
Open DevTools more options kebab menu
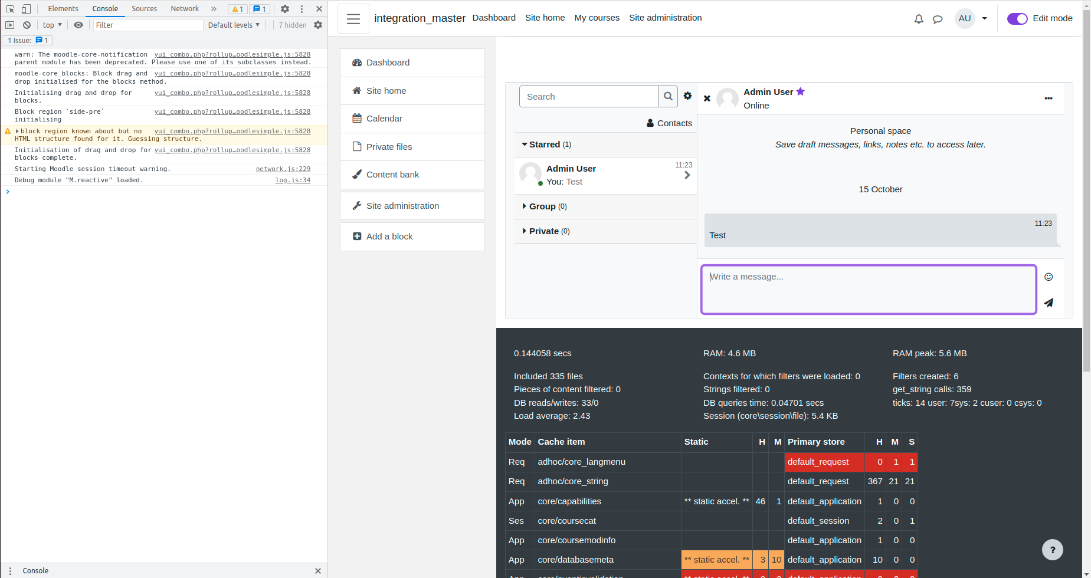tap(302, 9)
